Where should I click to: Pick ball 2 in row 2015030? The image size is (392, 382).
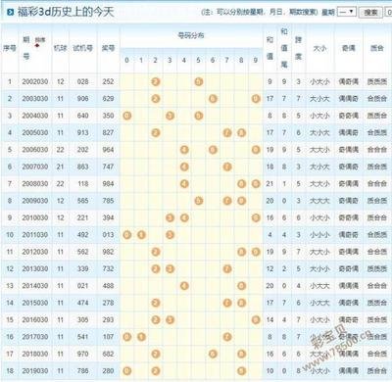coord(156,303)
